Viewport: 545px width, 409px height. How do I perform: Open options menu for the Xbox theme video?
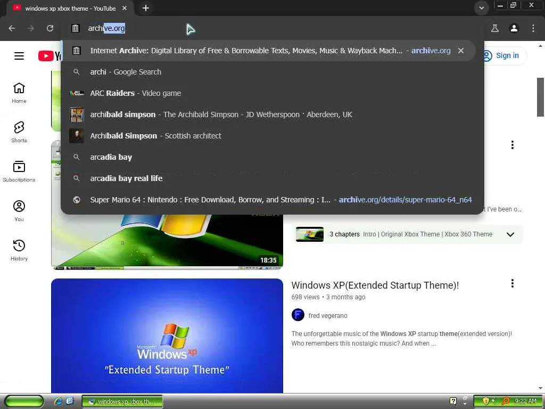click(x=513, y=145)
